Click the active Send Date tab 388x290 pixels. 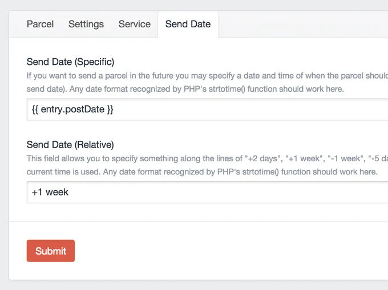[188, 24]
